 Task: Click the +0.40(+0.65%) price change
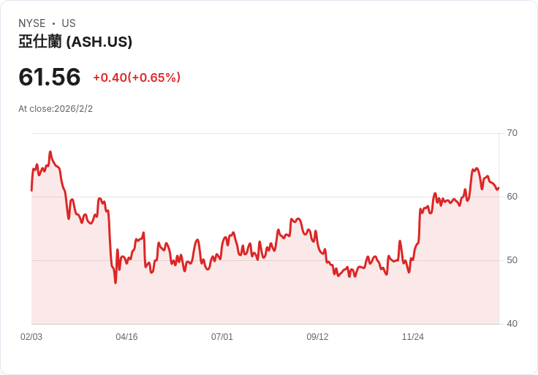pos(137,77)
